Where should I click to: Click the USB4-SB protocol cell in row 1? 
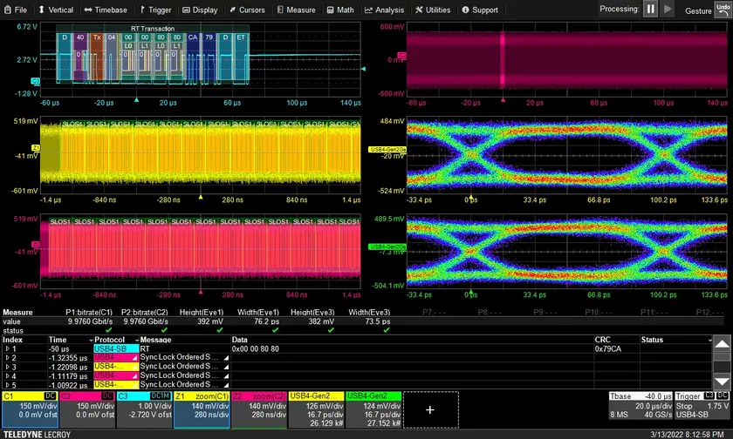tap(115, 348)
